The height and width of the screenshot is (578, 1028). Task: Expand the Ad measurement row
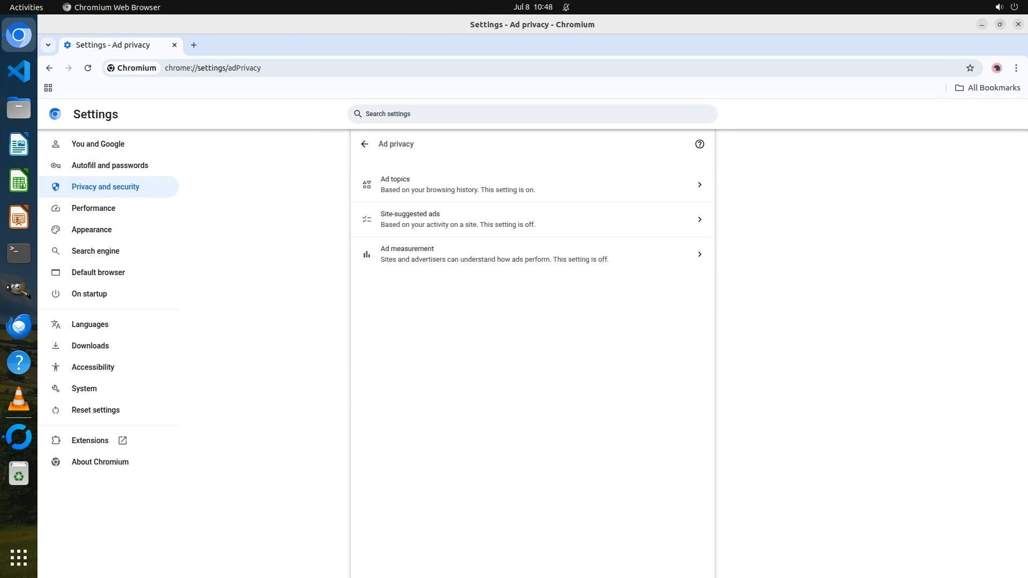(x=532, y=254)
